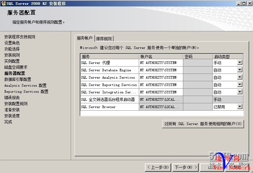The height and width of the screenshot is (173, 253).
Task: Click account name cell for Database Engine
Action: pyautogui.click(x=161, y=70)
